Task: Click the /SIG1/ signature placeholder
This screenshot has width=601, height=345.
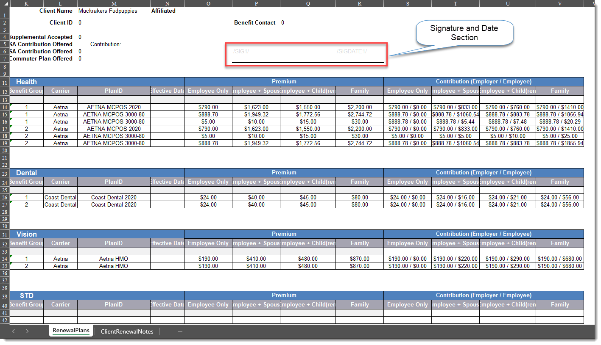Action: [241, 52]
